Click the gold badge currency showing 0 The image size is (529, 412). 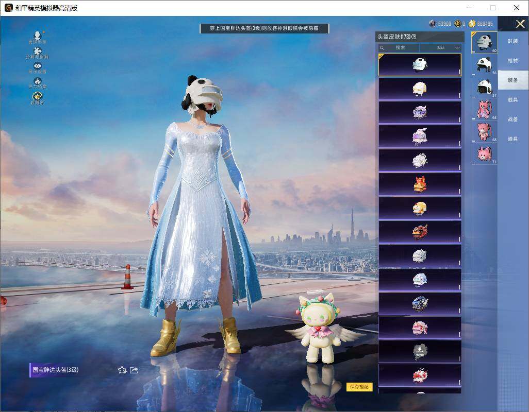[x=457, y=24]
